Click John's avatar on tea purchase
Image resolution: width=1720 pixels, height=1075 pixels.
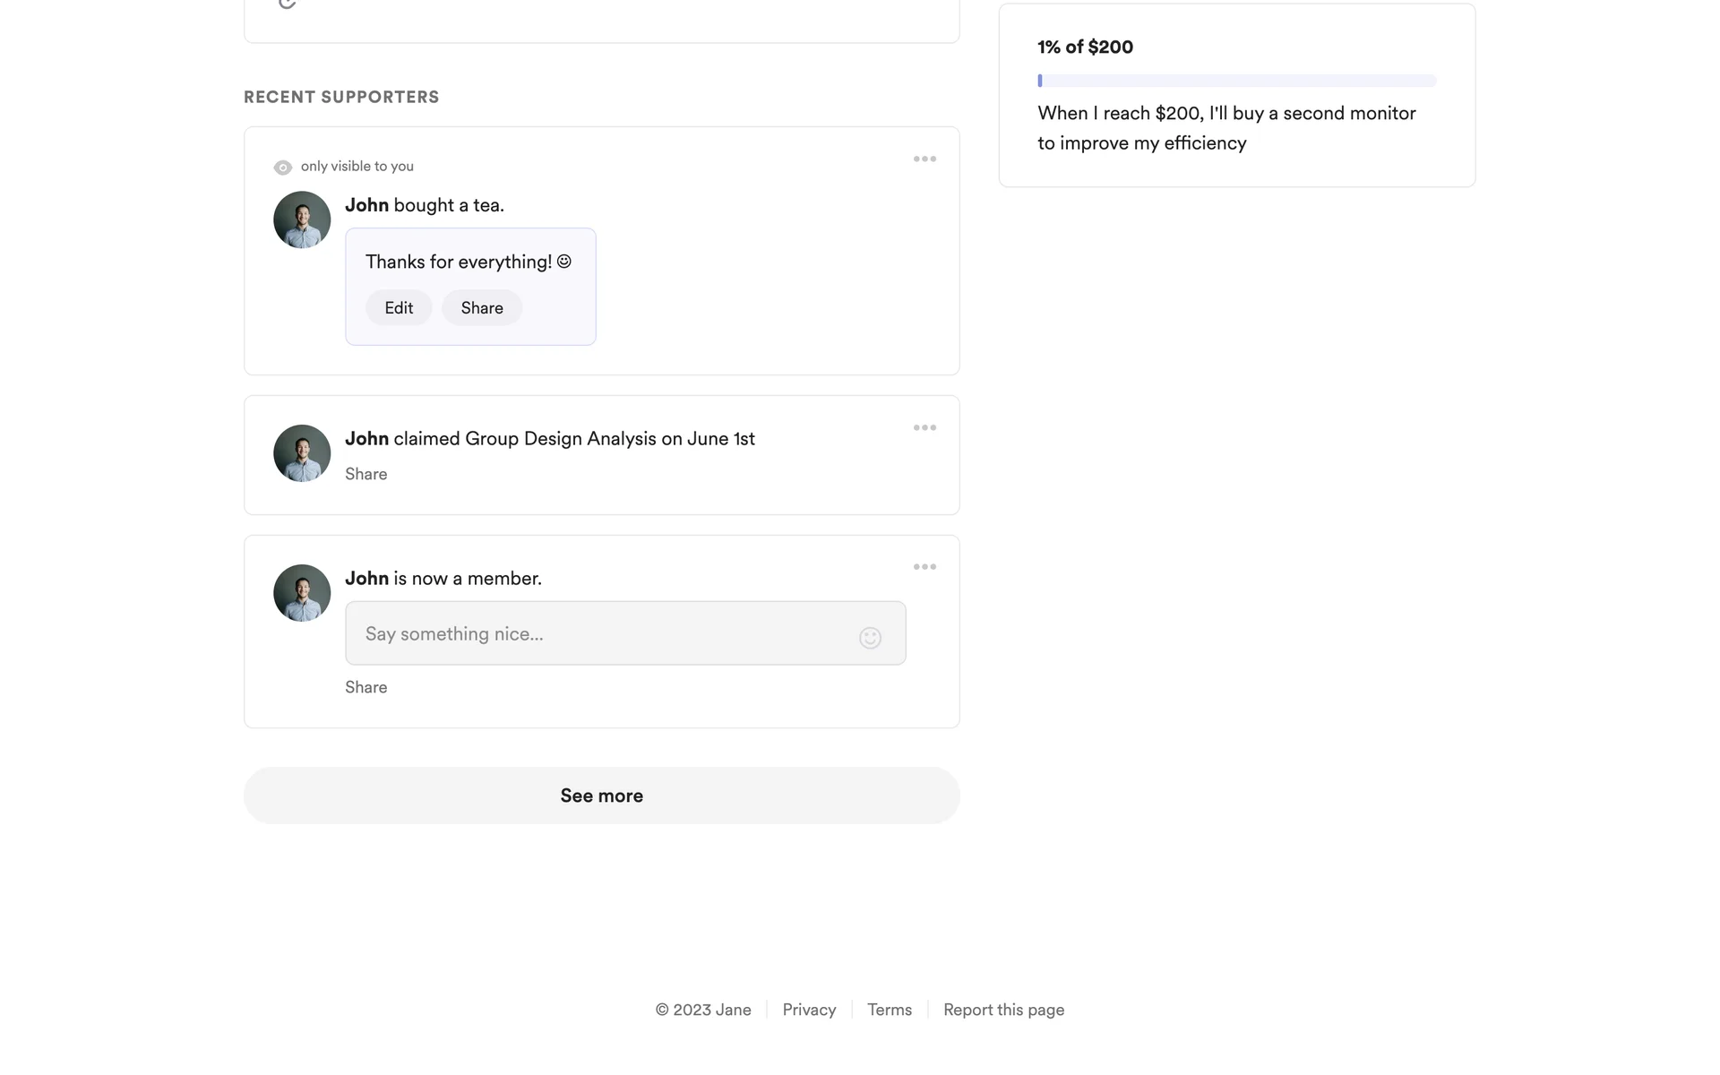(x=302, y=219)
